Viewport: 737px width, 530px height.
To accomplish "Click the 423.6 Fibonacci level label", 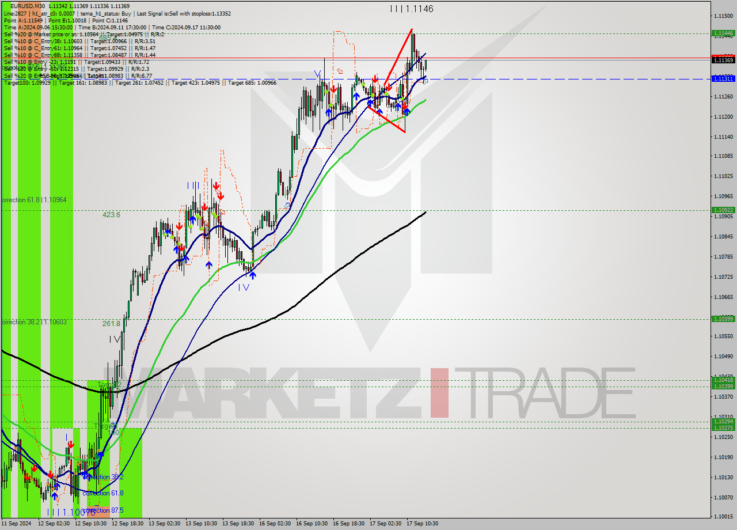I will (x=111, y=215).
